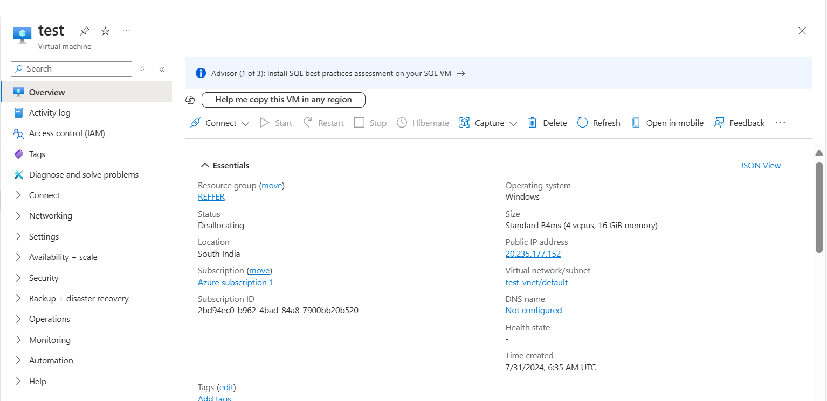Click the Feedback toolbar button
The height and width of the screenshot is (401, 827).
(x=739, y=123)
